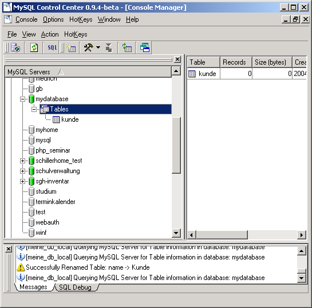
Task: Open the HotKeys menu next to Action
Action: click(x=76, y=34)
